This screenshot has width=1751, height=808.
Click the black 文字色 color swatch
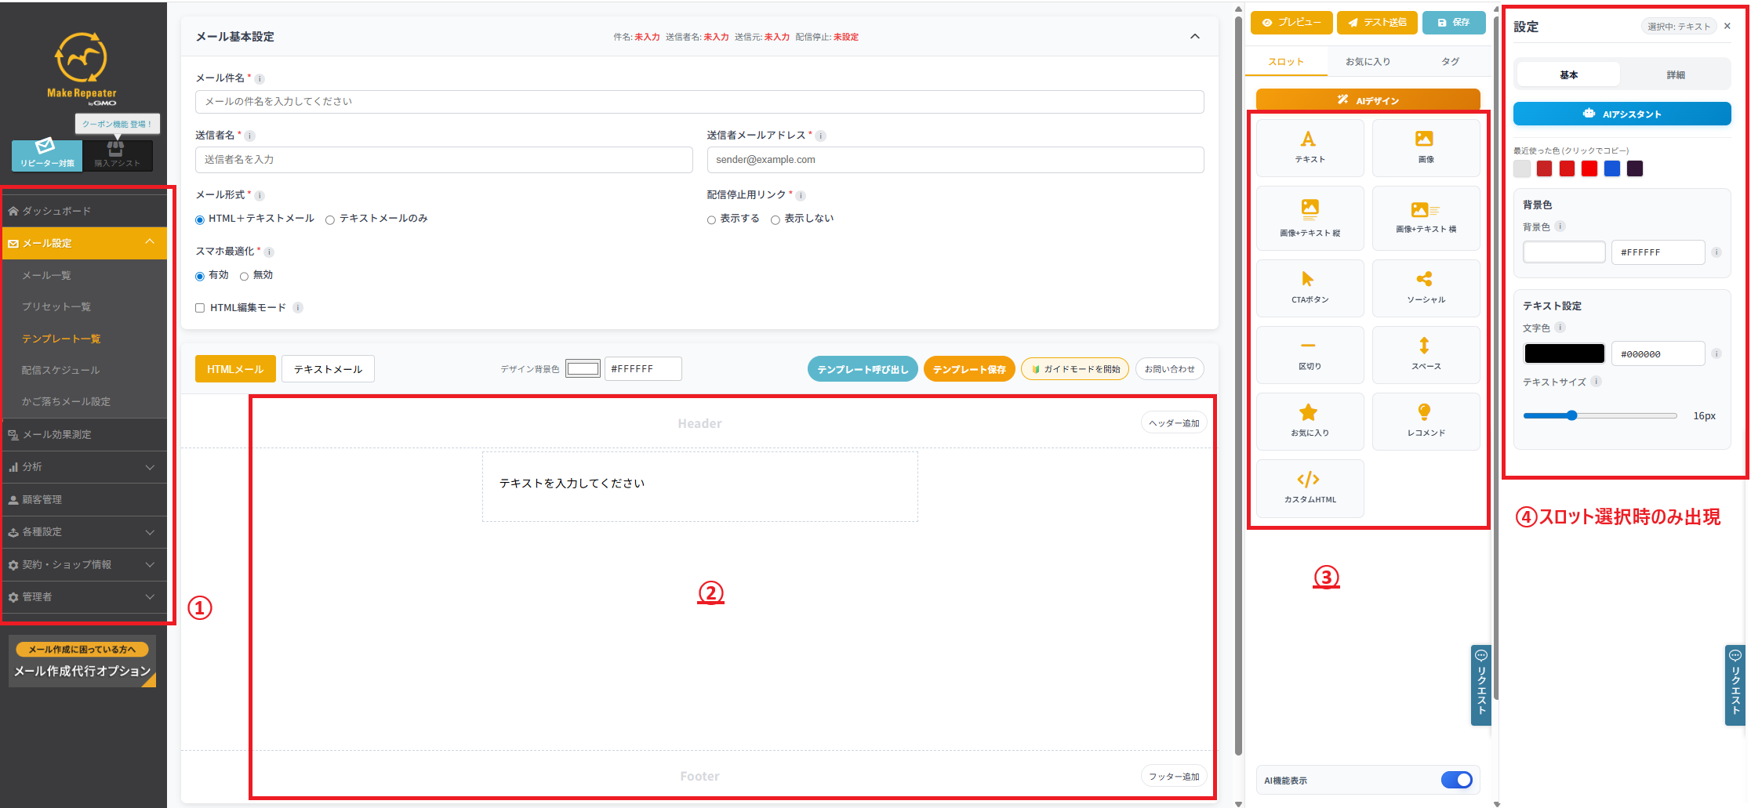pos(1564,353)
